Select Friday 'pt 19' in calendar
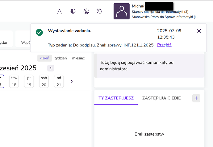The width and height of the screenshot is (213, 147). coord(29,81)
